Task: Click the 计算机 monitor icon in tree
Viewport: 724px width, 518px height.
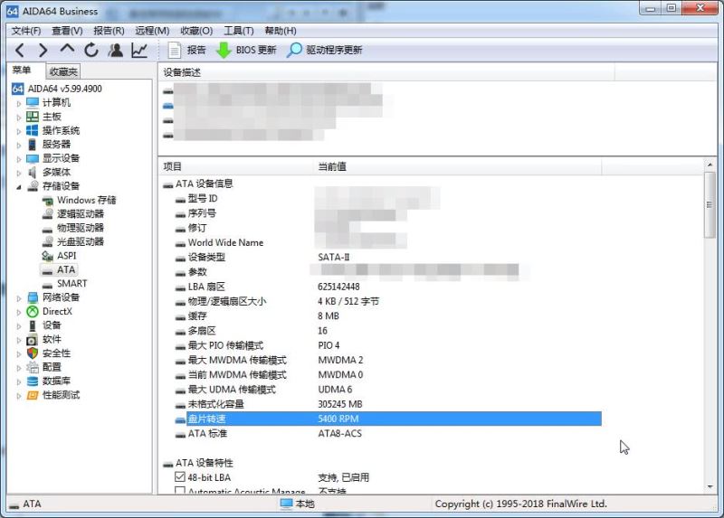Action: click(33, 102)
